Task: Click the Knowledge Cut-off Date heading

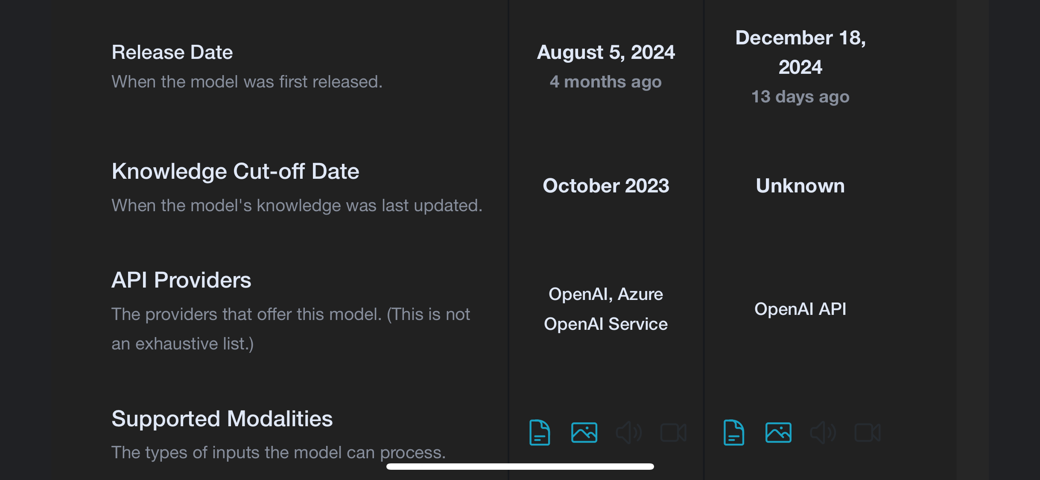Action: [x=235, y=172]
